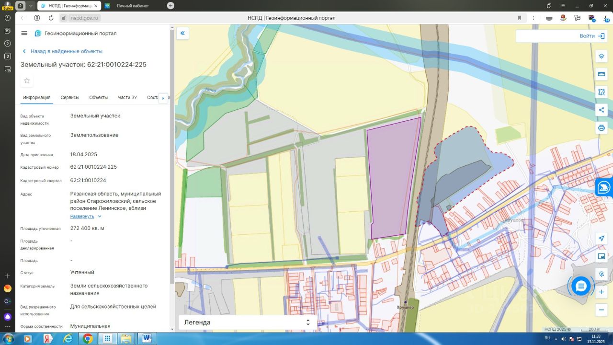Toggle the map overview window
The height and width of the screenshot is (345, 613).
click(602, 256)
